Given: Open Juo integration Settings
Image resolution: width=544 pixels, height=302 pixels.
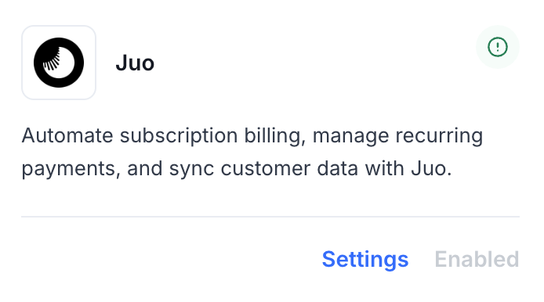Looking at the screenshot, I should pos(365,260).
